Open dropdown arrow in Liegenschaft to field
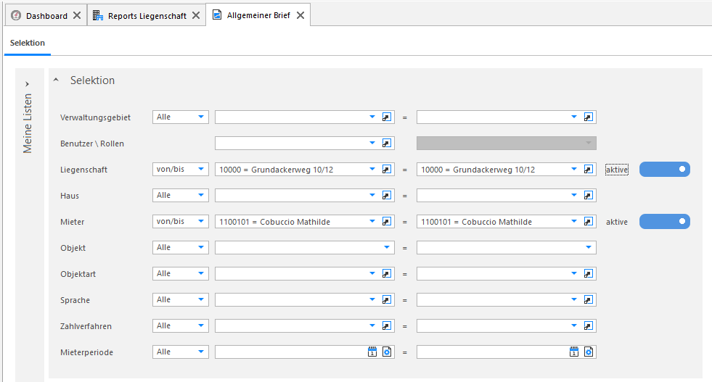This screenshot has height=382, width=712. click(574, 169)
